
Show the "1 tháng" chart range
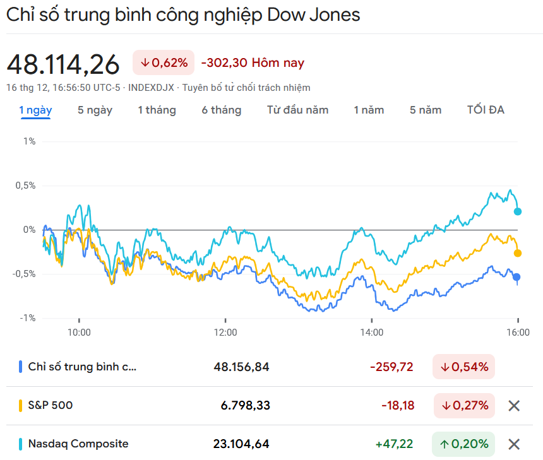pyautogui.click(x=157, y=110)
